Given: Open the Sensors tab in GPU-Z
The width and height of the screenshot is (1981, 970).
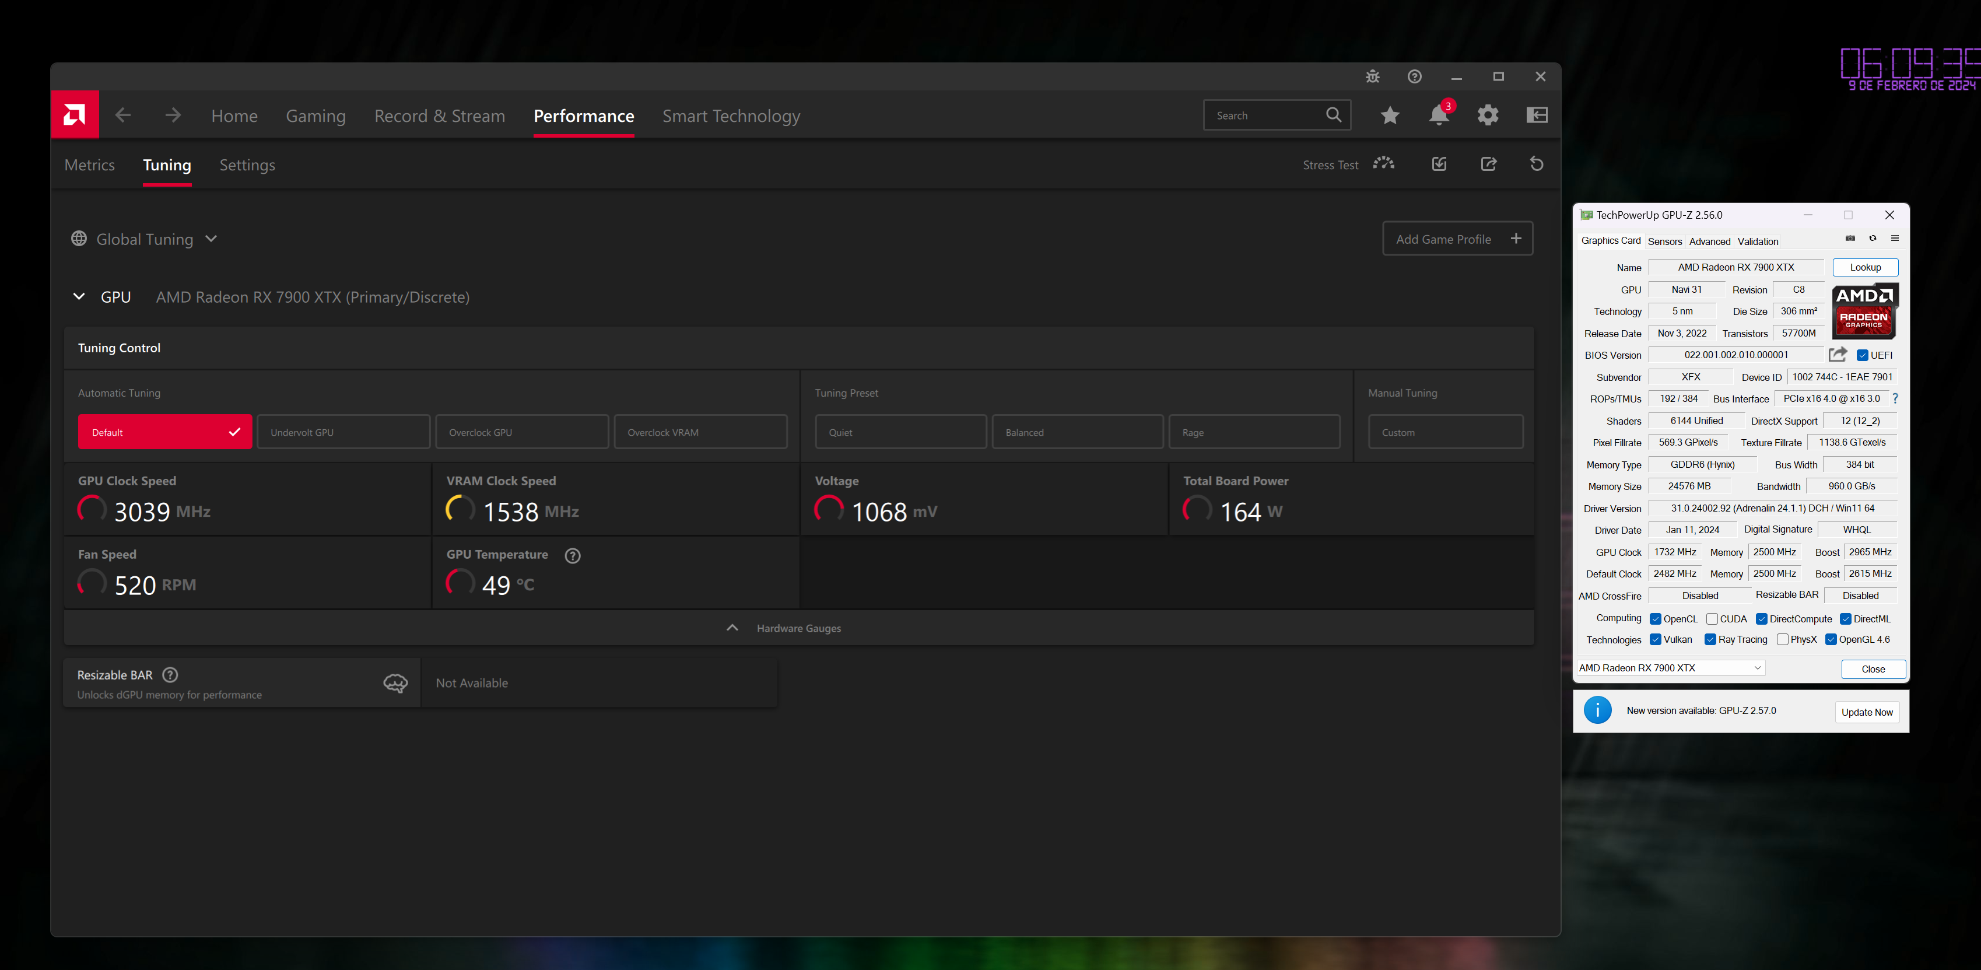Looking at the screenshot, I should point(1664,241).
